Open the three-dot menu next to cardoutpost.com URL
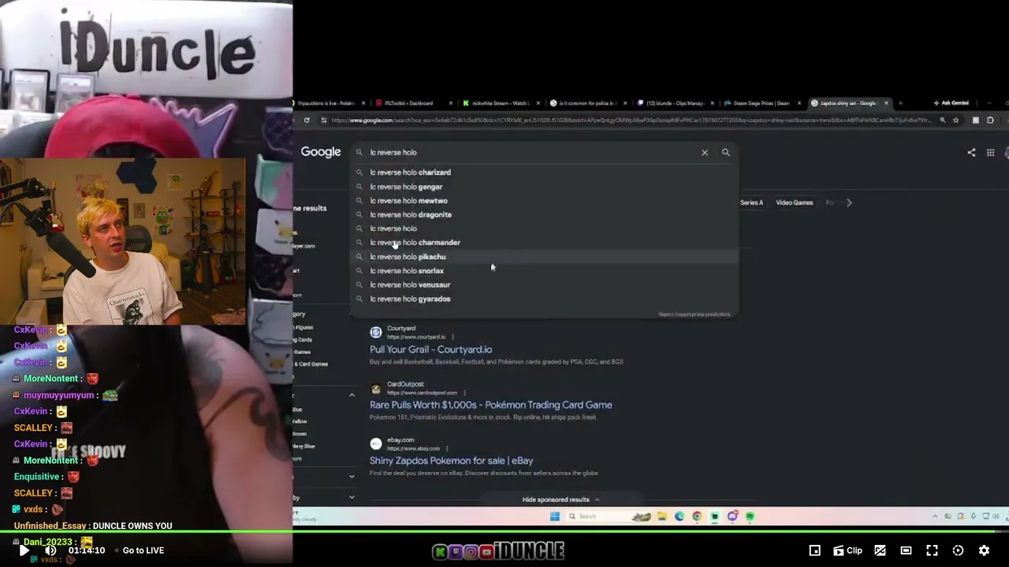 [464, 393]
